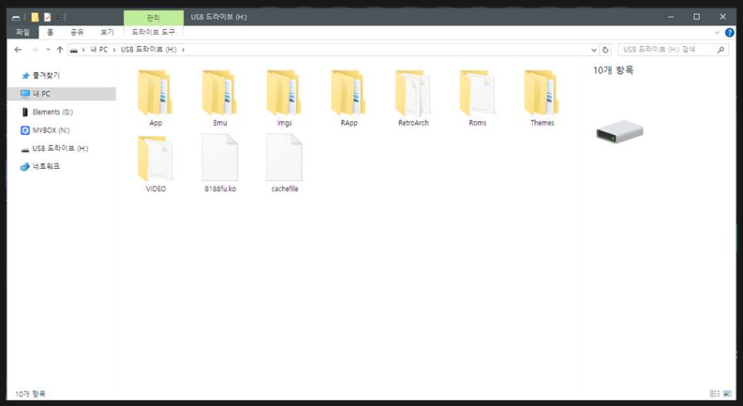Open the Themes folder

click(542, 98)
